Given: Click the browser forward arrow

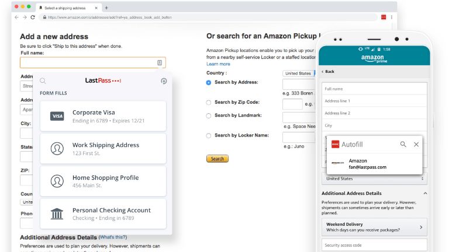Looking at the screenshot, I should [25, 17].
